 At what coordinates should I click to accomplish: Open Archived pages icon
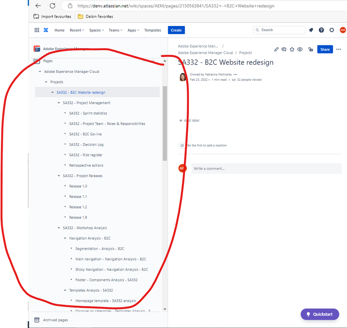(x=37, y=320)
